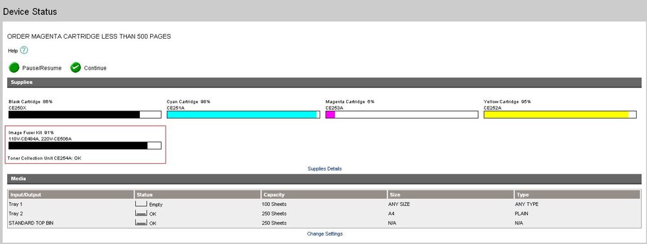Click the Toner Collection Unit CE254A status
647x244 pixels.
pyautogui.click(x=45, y=158)
